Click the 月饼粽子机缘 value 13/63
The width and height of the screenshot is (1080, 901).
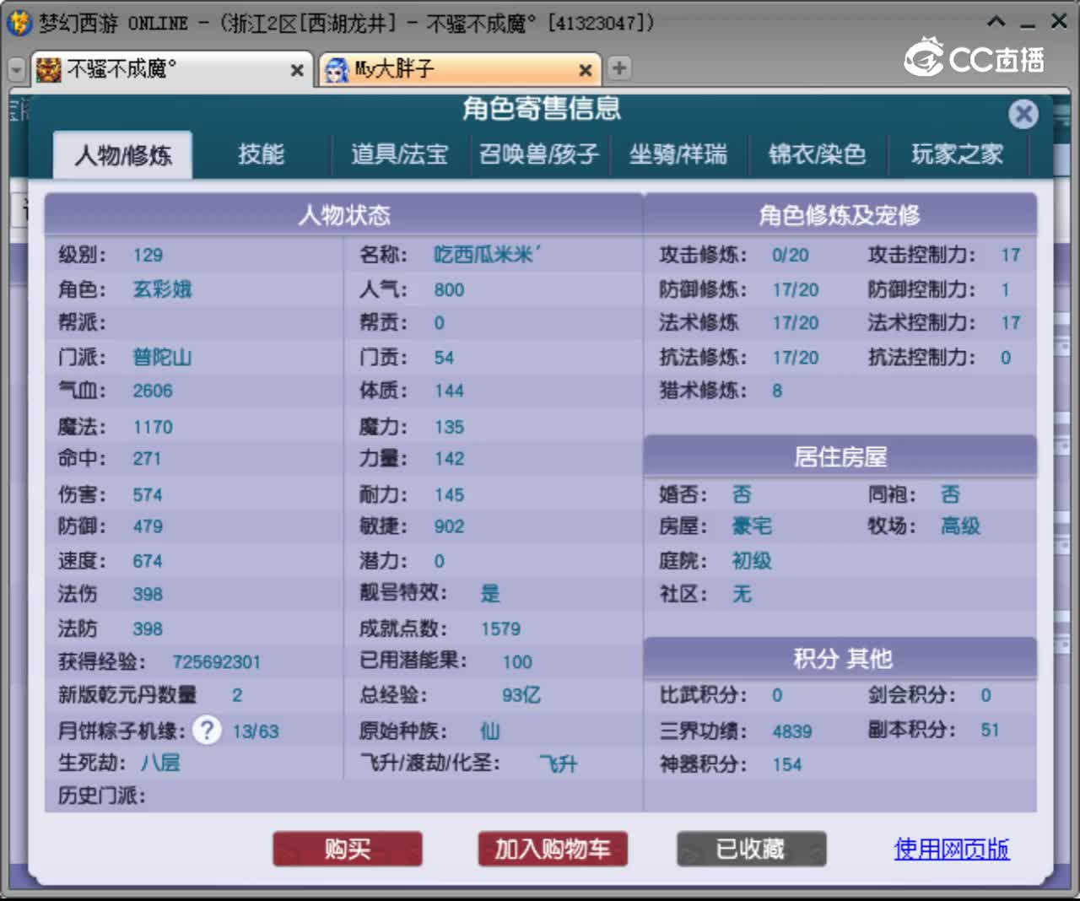tap(256, 731)
